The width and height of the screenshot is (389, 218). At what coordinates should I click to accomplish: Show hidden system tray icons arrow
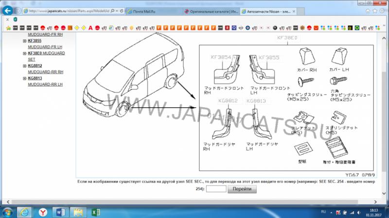click(331, 213)
